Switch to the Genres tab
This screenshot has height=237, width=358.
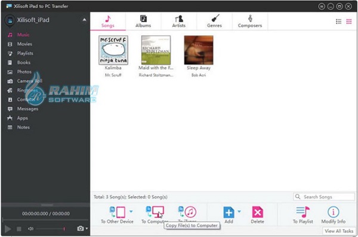214,21
